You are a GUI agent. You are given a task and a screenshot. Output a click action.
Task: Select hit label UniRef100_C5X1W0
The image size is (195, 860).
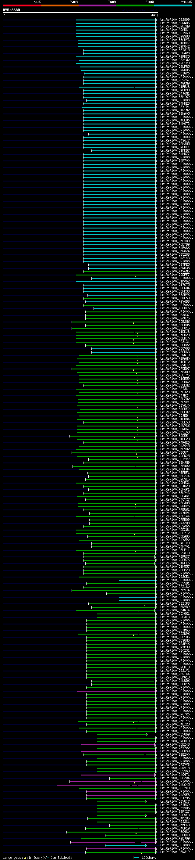pyautogui.click(x=175, y=60)
